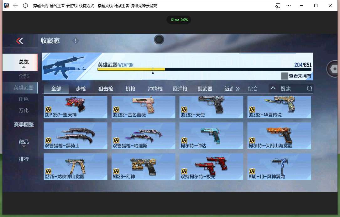Viewport: 340px width, 217px height.
Task: Click the 搜索 search field
Action: (292, 88)
